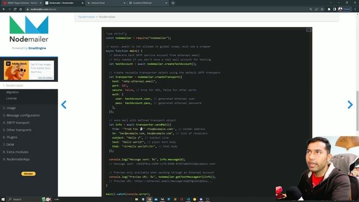359x202 pixels.
Task: Open File Explorer from the taskbar
Action: 136,200
